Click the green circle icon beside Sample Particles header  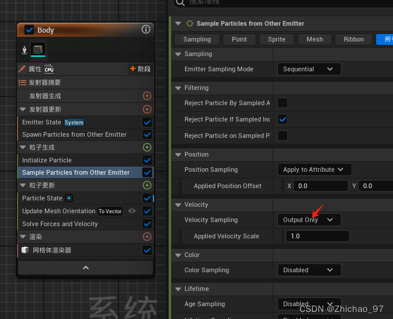click(190, 23)
